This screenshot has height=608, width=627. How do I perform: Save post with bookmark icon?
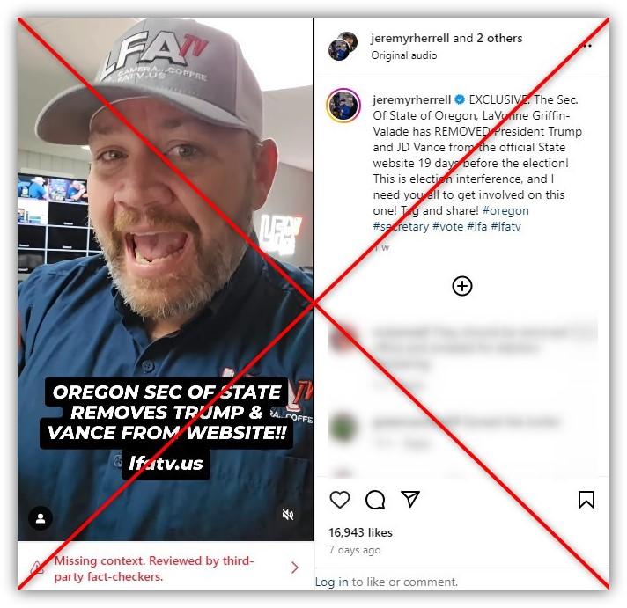tap(586, 500)
